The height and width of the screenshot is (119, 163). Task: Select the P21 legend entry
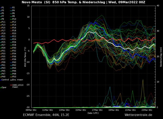(x=3, y=36)
